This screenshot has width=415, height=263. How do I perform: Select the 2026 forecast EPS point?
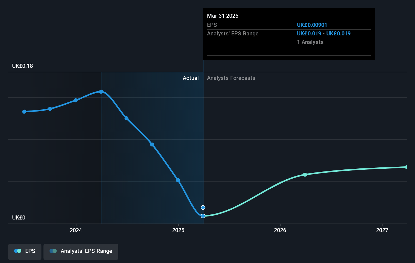coord(305,174)
